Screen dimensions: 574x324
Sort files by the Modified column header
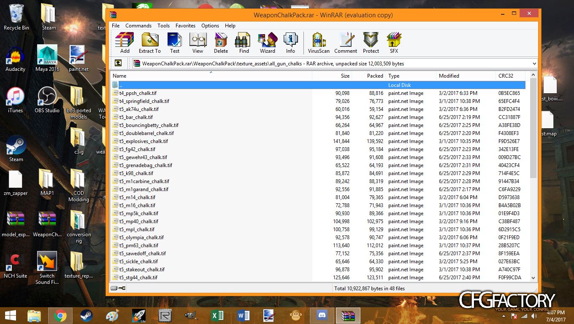coord(466,76)
